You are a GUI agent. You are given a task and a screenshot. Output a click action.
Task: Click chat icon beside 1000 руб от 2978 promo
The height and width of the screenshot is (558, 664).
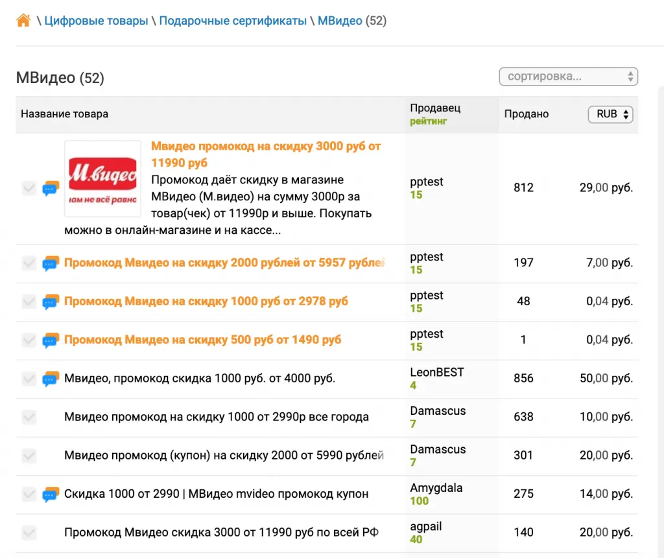(51, 301)
